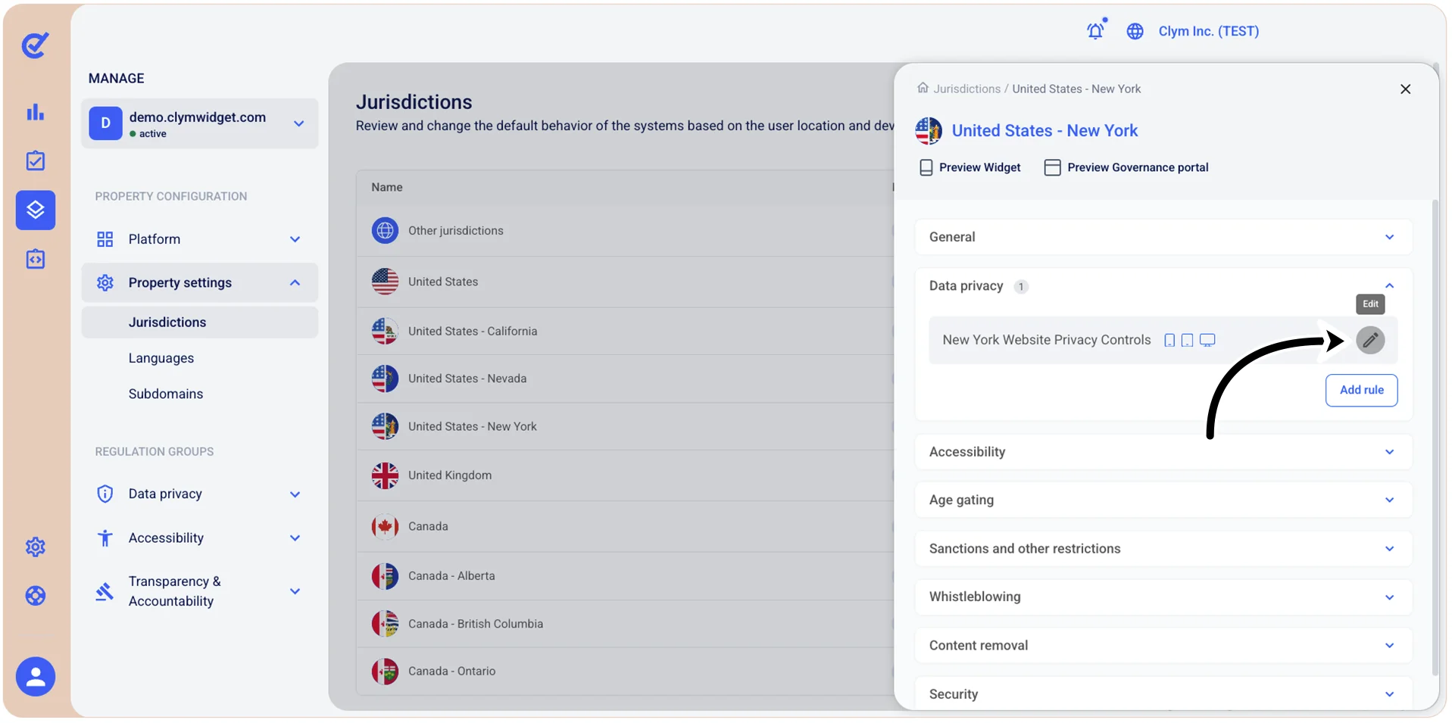Expand the Whistleblowing section
Image resolution: width=1452 pixels, height=723 pixels.
[x=1163, y=597]
